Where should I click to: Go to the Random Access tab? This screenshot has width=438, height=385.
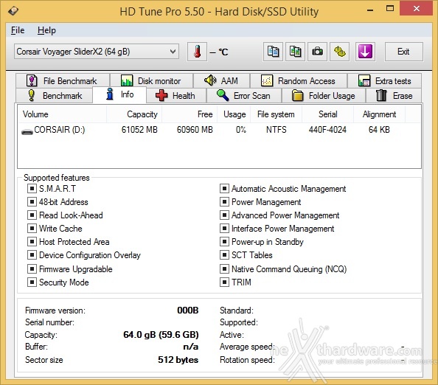click(299, 80)
